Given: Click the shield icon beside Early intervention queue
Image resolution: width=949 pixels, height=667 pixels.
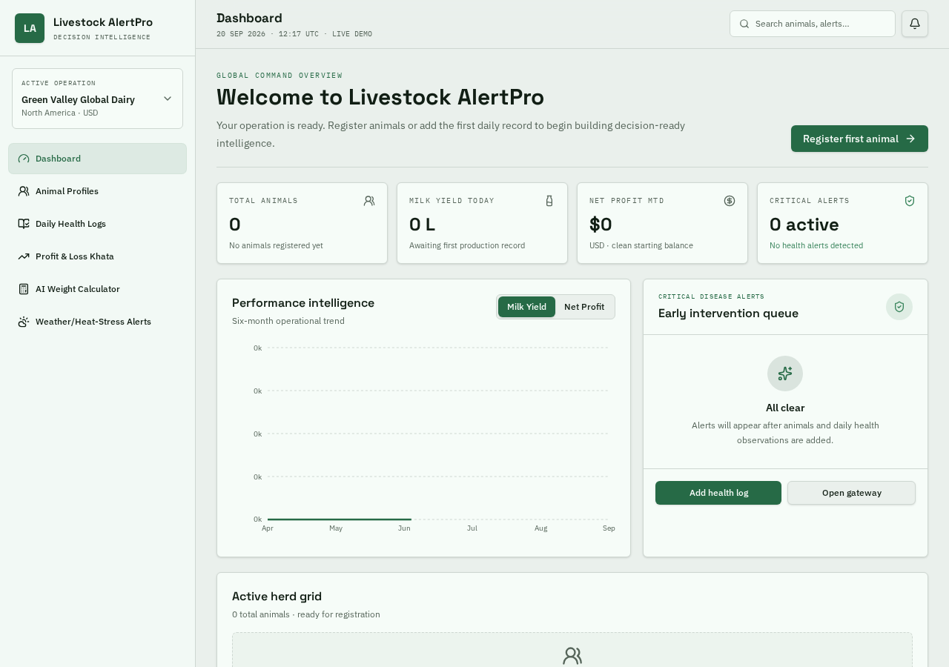Looking at the screenshot, I should (899, 307).
